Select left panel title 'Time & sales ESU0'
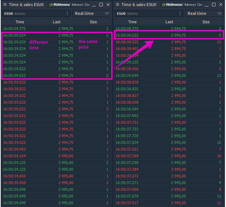The width and height of the screenshot is (226, 207). pyautogui.click(x=26, y=5)
